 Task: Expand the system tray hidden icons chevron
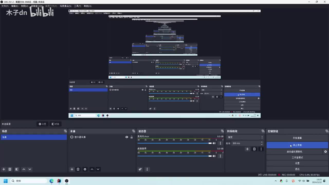point(276,181)
